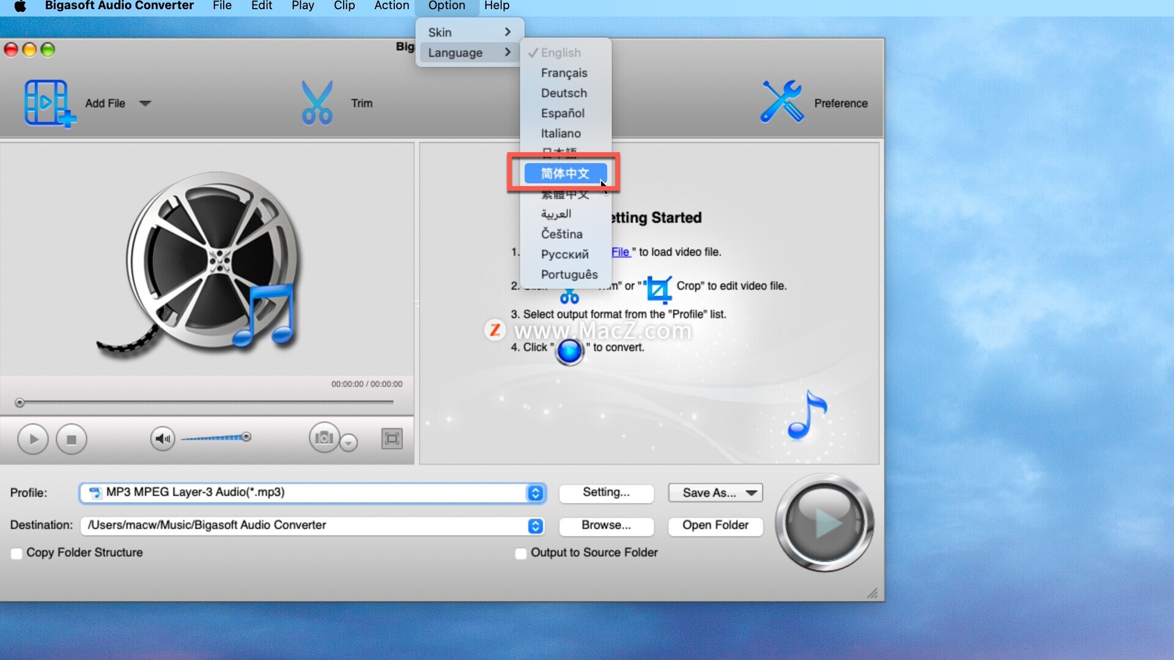Image resolution: width=1174 pixels, height=660 pixels.
Task: Open snapshot options dropdown arrow
Action: (x=349, y=442)
